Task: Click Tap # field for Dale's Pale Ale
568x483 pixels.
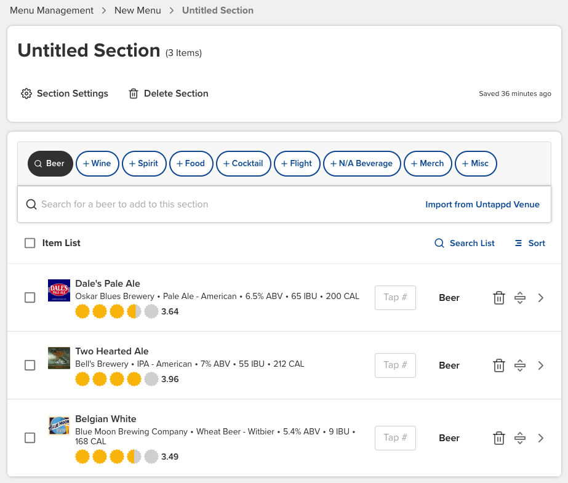Action: (395, 298)
